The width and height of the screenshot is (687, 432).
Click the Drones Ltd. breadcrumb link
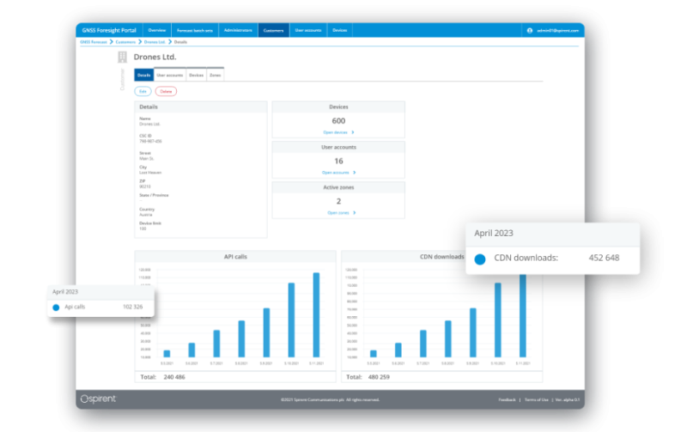[155, 42]
